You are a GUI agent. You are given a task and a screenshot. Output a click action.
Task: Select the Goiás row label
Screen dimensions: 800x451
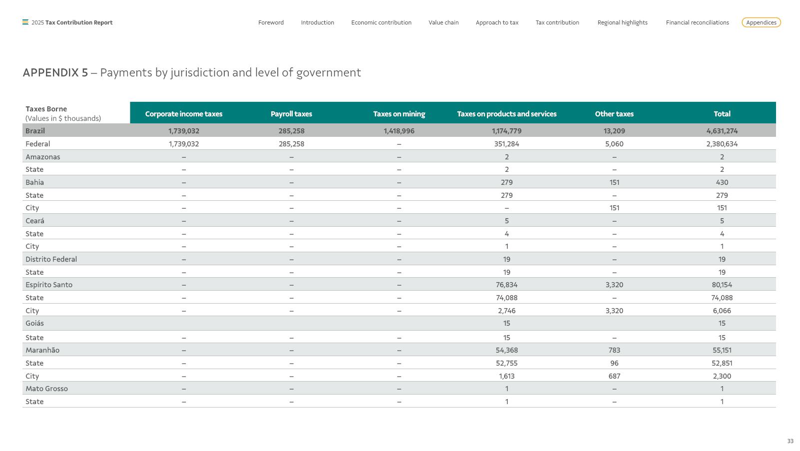(34, 323)
